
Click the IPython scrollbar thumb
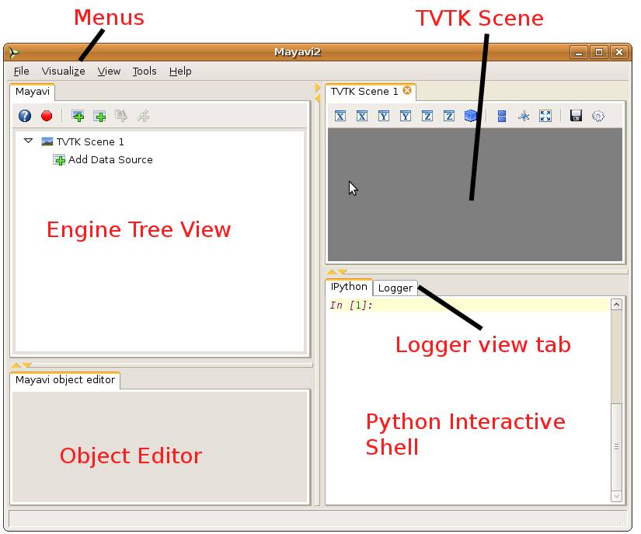pyautogui.click(x=616, y=446)
